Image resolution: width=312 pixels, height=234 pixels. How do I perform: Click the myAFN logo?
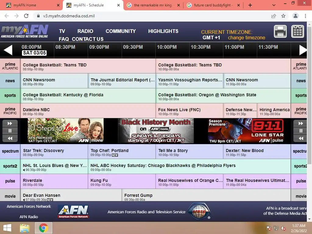[25, 31]
